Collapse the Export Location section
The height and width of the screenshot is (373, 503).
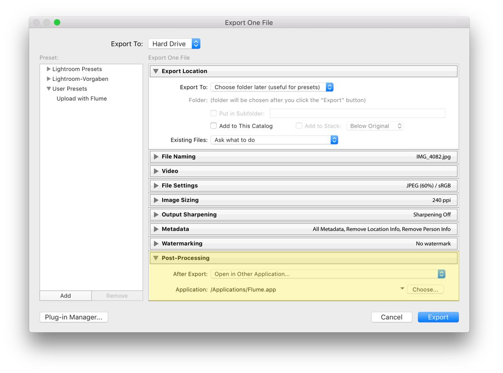click(x=156, y=71)
